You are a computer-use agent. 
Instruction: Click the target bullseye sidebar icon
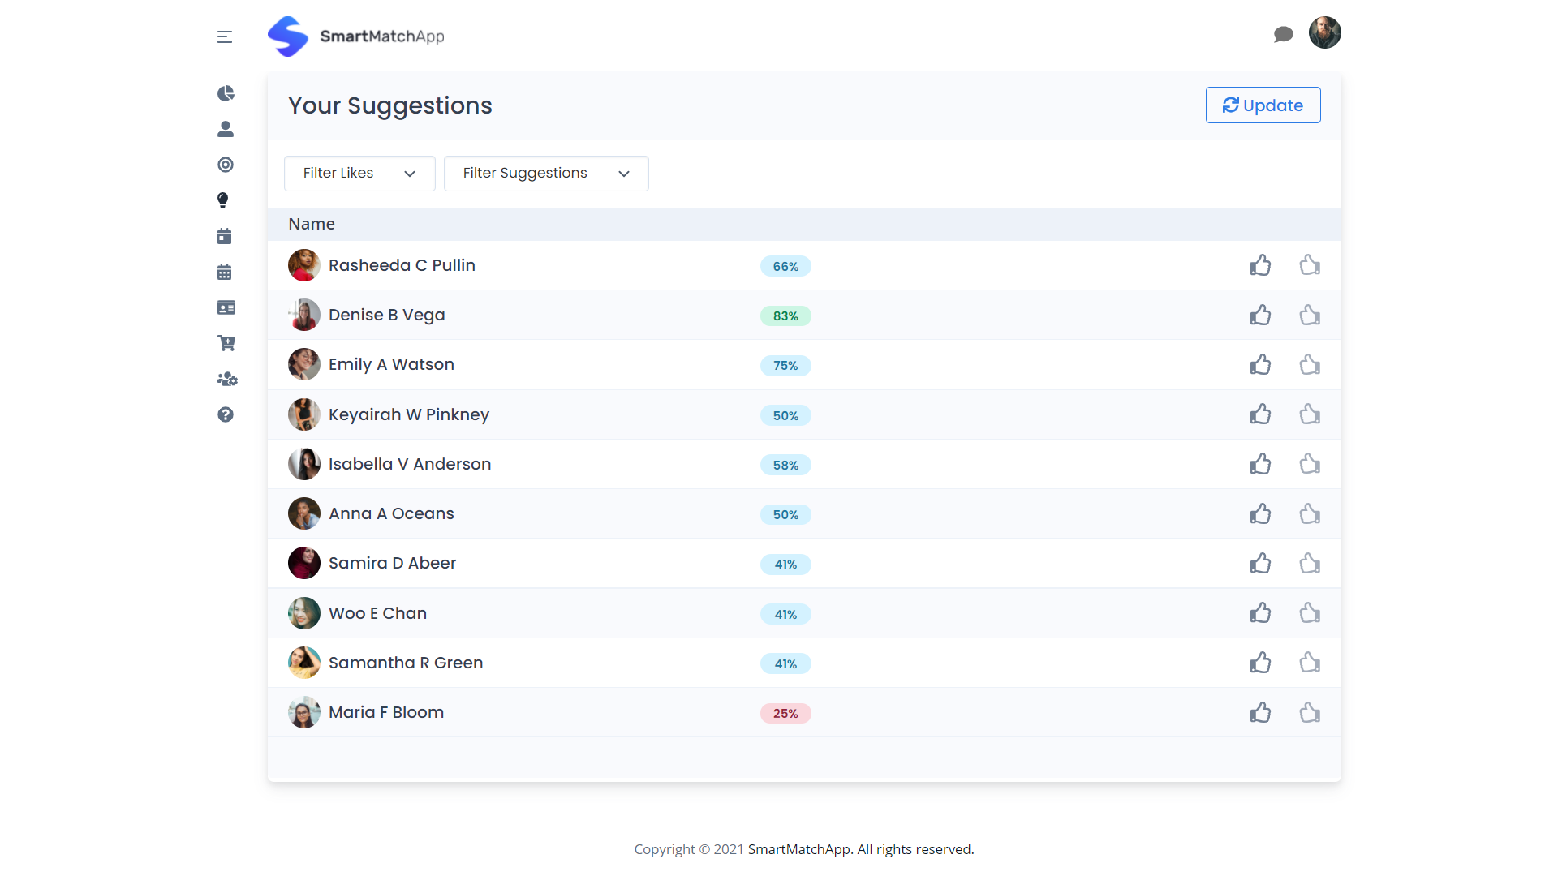(x=226, y=165)
